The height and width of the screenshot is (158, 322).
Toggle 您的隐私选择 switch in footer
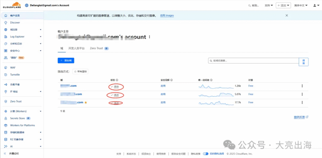click(x=206, y=154)
